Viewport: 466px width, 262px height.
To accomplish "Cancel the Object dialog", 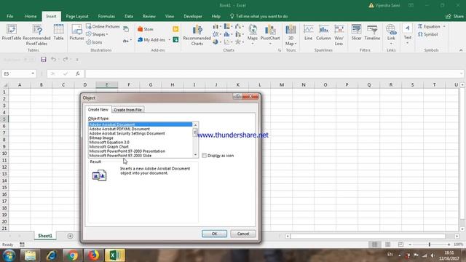I will pos(242,234).
